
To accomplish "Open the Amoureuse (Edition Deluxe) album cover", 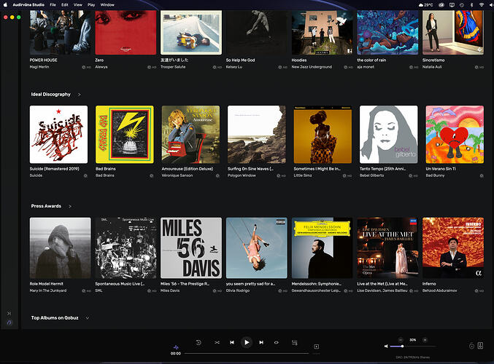I will click(190, 134).
